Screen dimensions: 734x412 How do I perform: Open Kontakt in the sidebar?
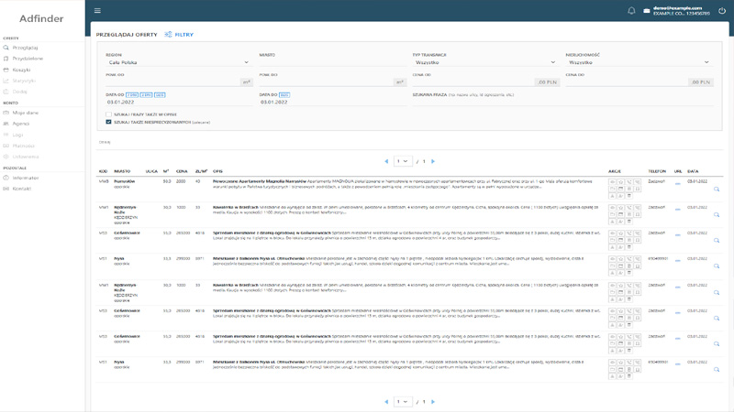click(x=21, y=189)
